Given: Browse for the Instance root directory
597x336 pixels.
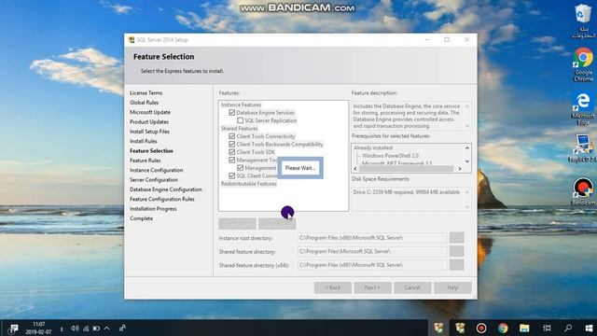Looking at the screenshot, I should point(456,238).
